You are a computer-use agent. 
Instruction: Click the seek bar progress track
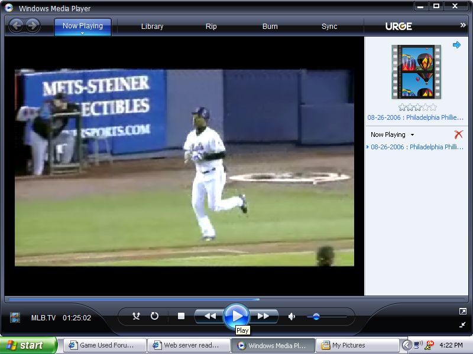click(236, 300)
